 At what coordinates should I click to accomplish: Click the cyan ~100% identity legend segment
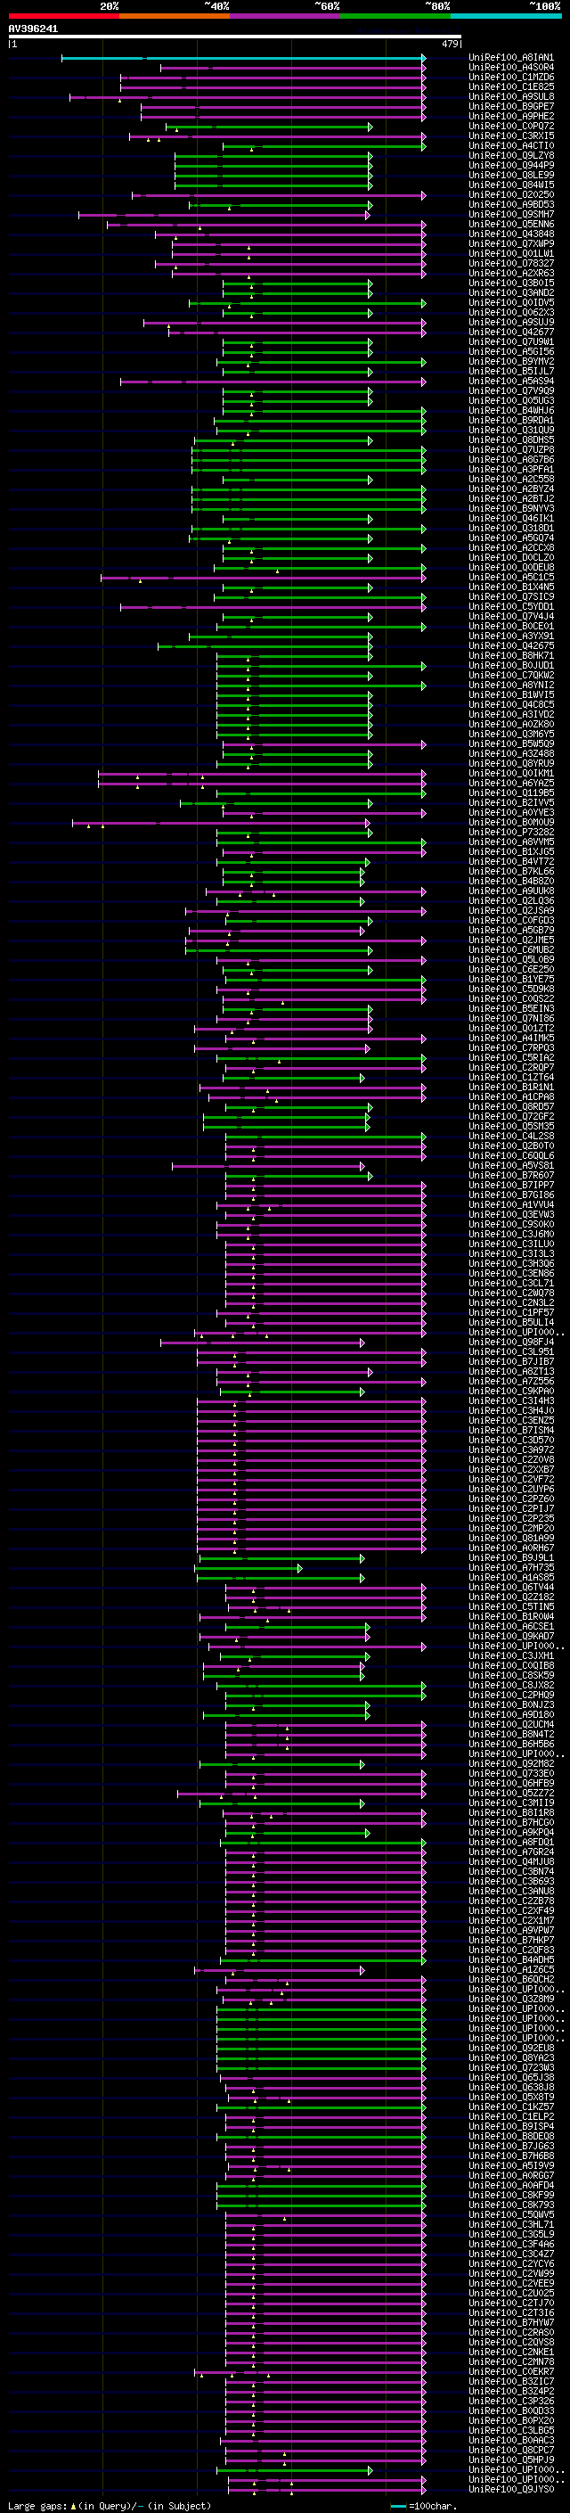[x=506, y=16]
